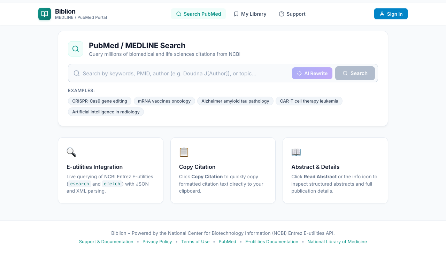446x254 pixels.
Task: Click the clipboard emoji on Copy Citation card
Action: (184, 152)
